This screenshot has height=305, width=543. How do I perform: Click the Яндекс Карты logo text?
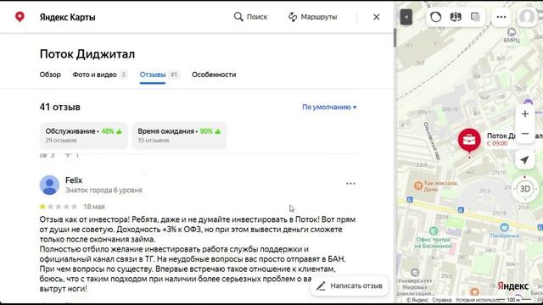pos(68,17)
